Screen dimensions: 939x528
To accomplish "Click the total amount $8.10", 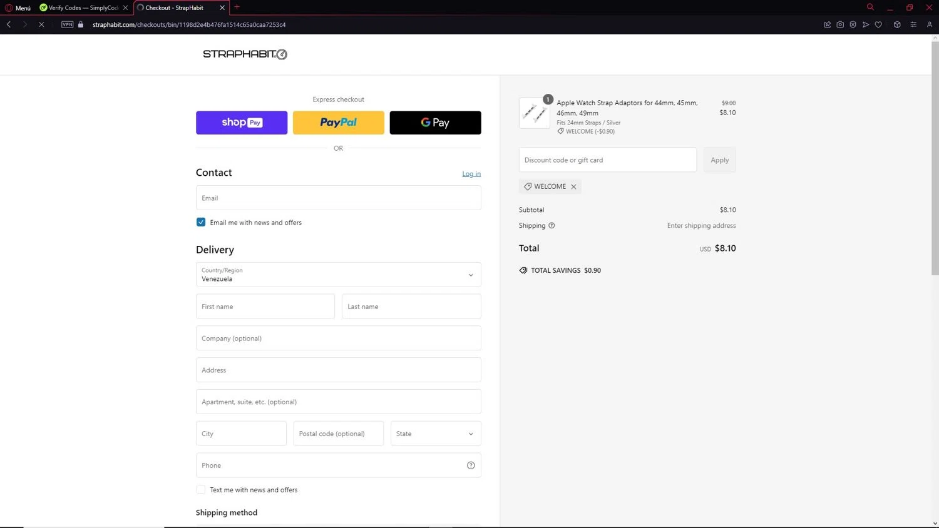I will tap(726, 248).
